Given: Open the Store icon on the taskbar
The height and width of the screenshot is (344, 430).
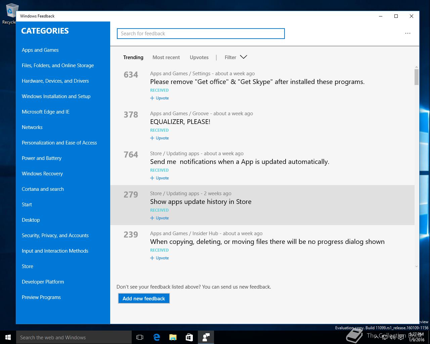Looking at the screenshot, I should point(189,337).
